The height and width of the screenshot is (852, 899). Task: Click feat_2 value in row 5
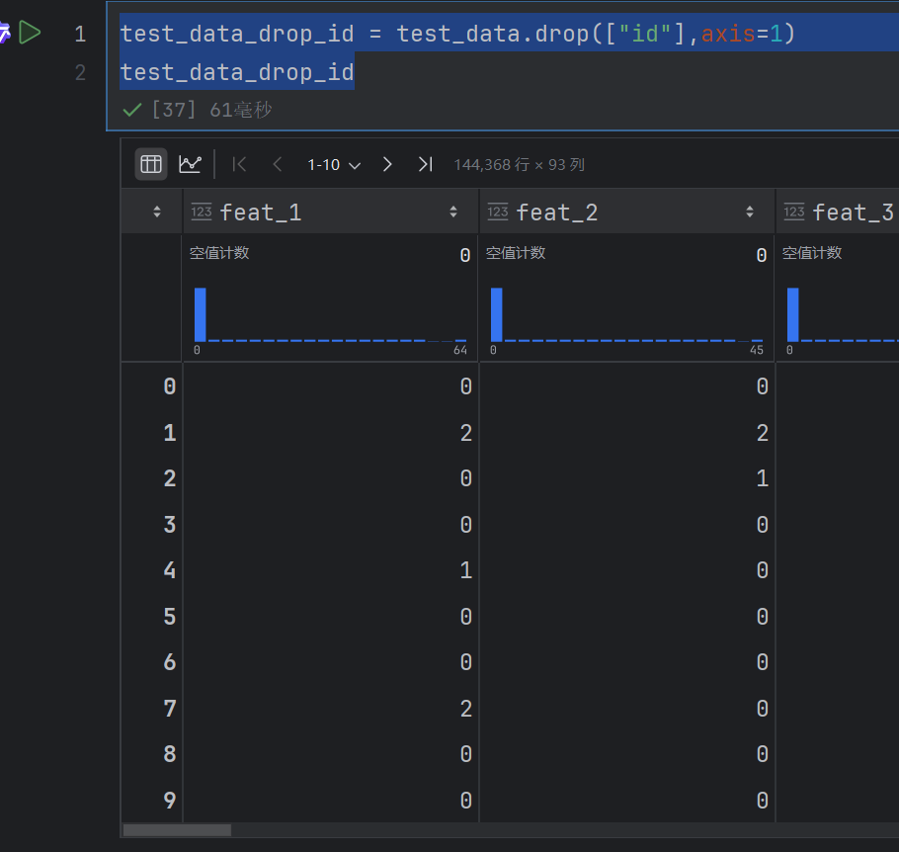[762, 616]
